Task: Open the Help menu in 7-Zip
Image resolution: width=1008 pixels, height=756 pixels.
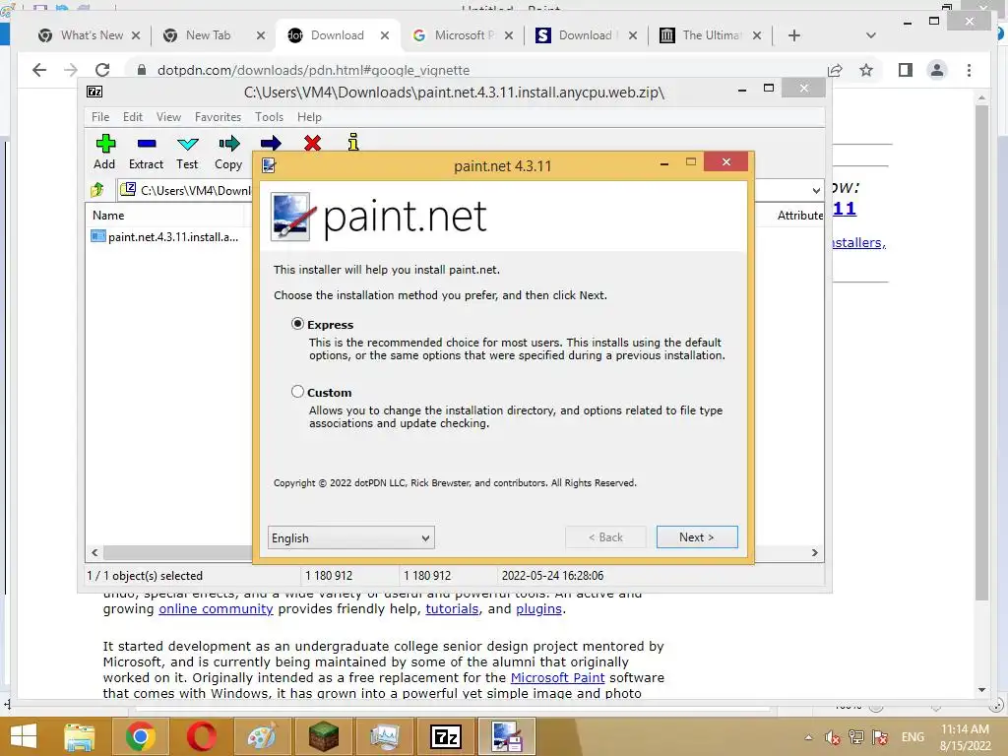Action: point(309,117)
